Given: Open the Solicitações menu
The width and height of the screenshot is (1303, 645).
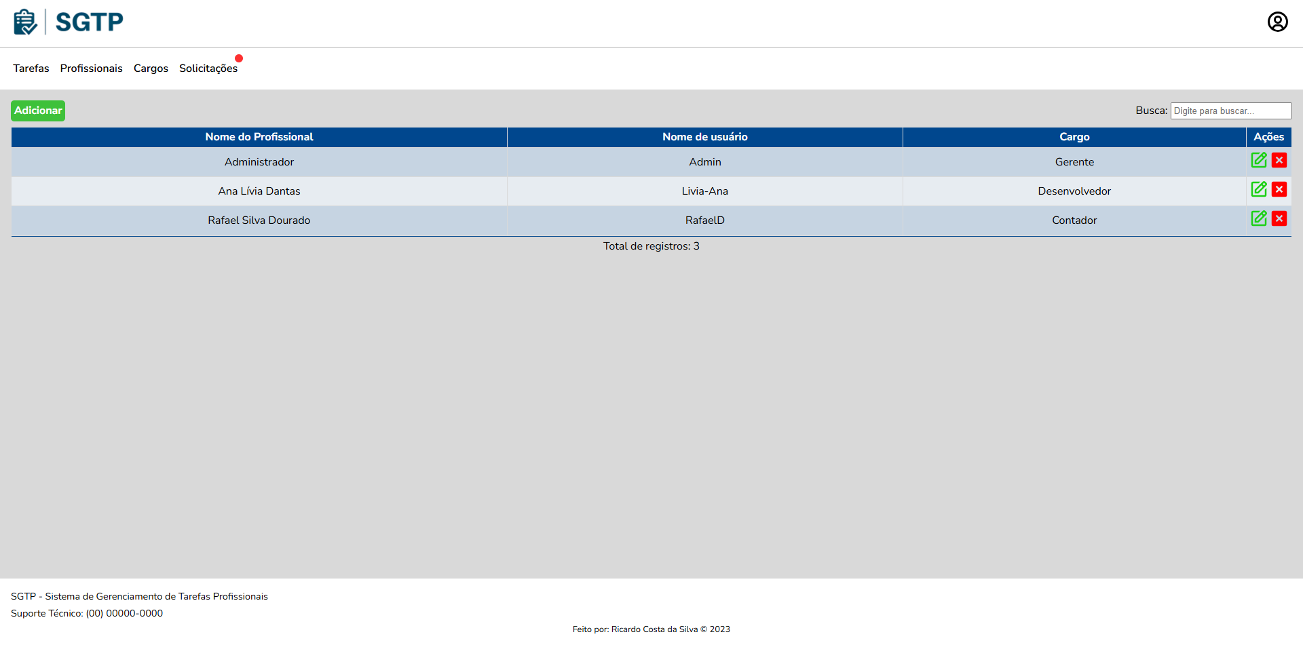Looking at the screenshot, I should coord(208,69).
